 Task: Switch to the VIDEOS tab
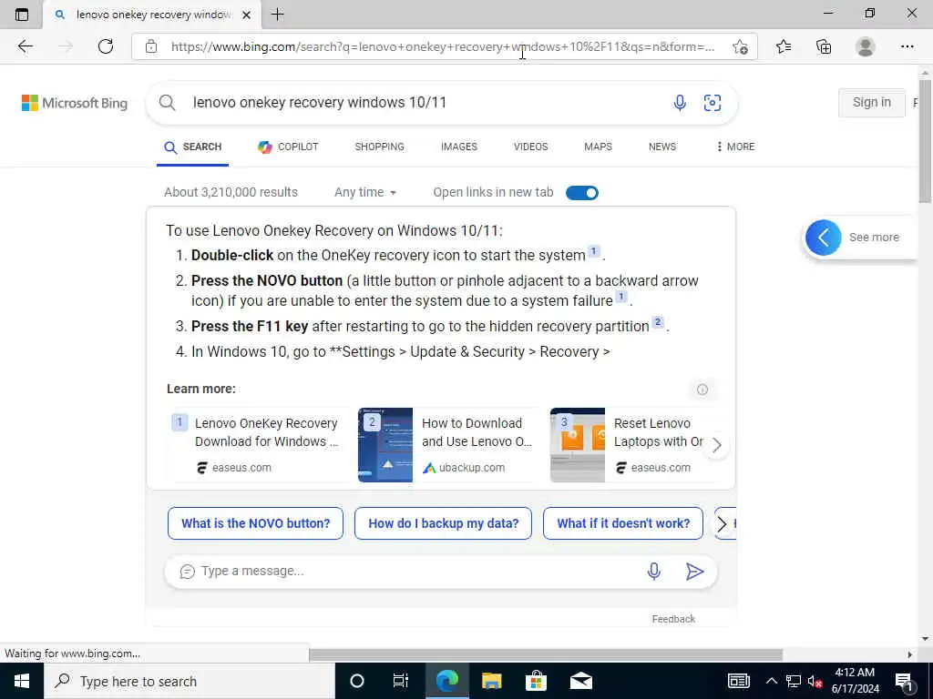[x=531, y=147]
